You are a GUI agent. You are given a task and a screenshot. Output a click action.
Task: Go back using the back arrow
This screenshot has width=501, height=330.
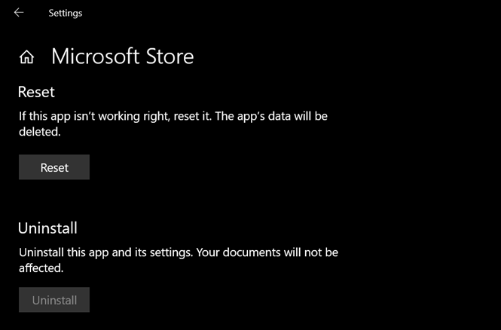[19, 13]
